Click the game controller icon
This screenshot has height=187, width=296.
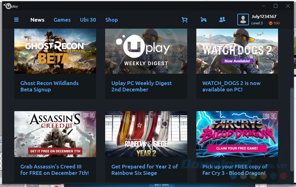[x=203, y=20]
